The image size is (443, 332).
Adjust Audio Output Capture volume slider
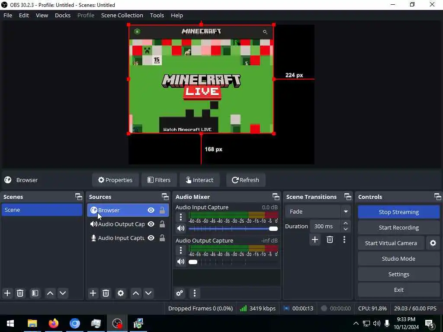coord(233,262)
